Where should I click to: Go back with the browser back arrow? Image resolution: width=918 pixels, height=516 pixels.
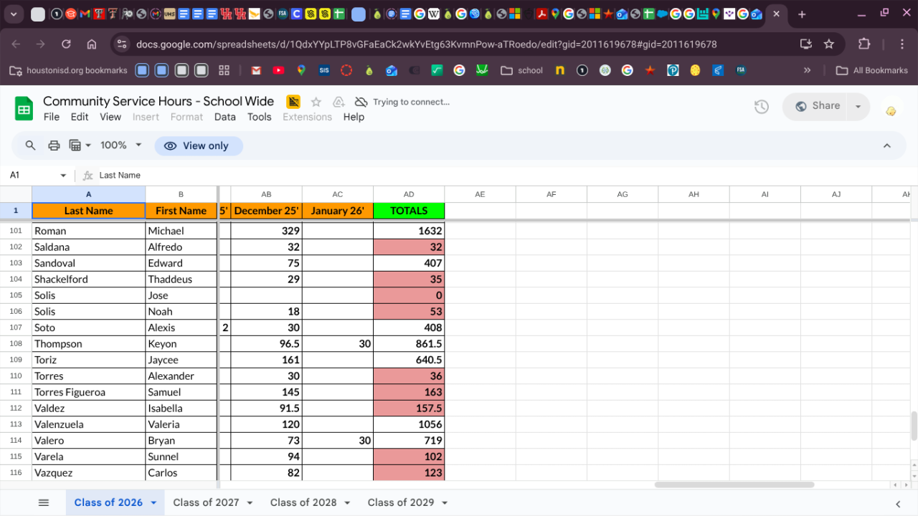[x=16, y=44]
